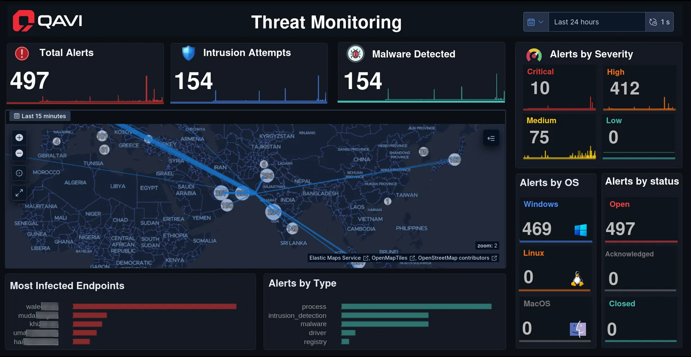691x357 pixels.
Task: Click the Last 15 minutes badge on the map
Action: 40,116
